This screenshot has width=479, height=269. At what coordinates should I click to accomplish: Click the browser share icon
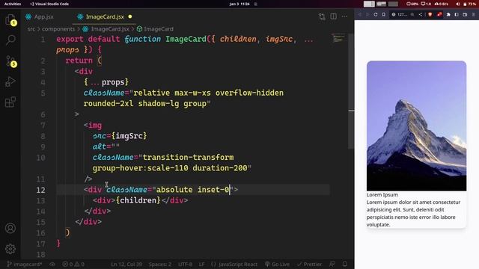(421, 14)
